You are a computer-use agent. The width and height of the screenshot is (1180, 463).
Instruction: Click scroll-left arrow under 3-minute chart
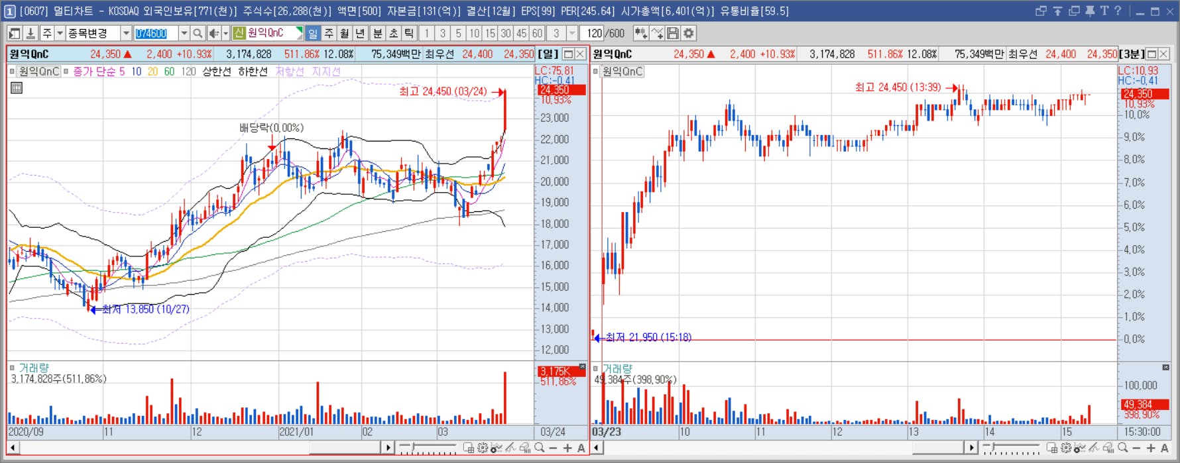597,448
